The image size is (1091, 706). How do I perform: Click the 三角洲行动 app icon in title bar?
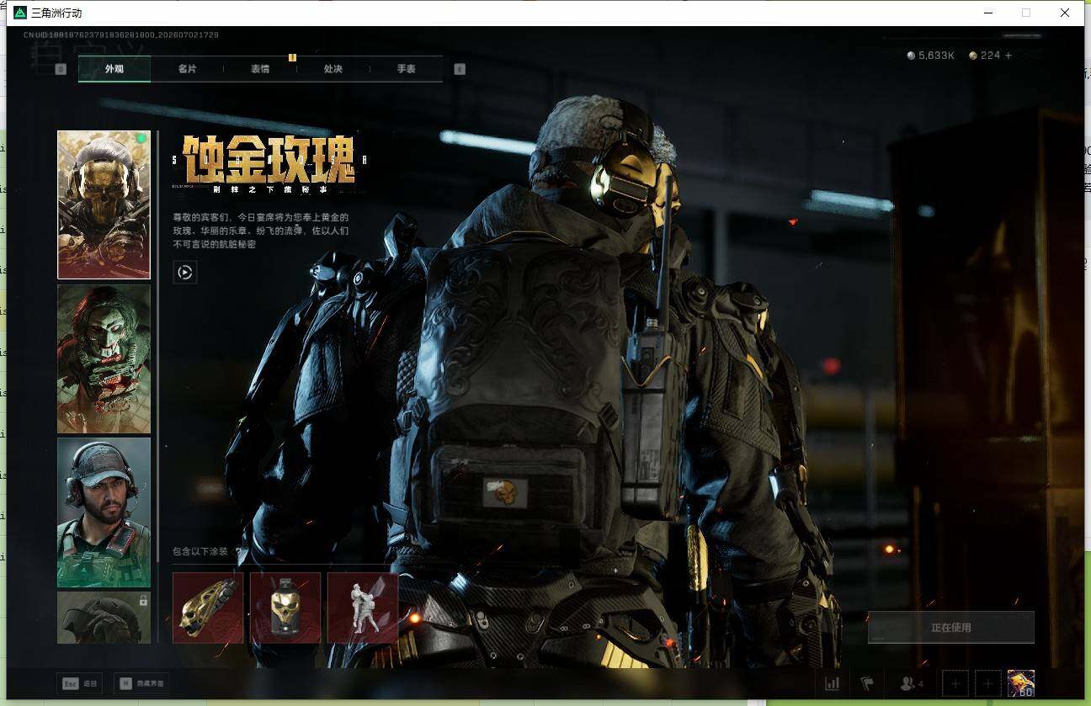(20, 13)
